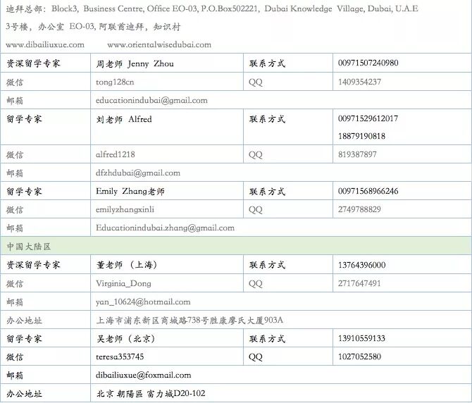Click the www.dibailiuxue.com website link
The height and width of the screenshot is (403, 472).
pyautogui.click(x=45, y=45)
